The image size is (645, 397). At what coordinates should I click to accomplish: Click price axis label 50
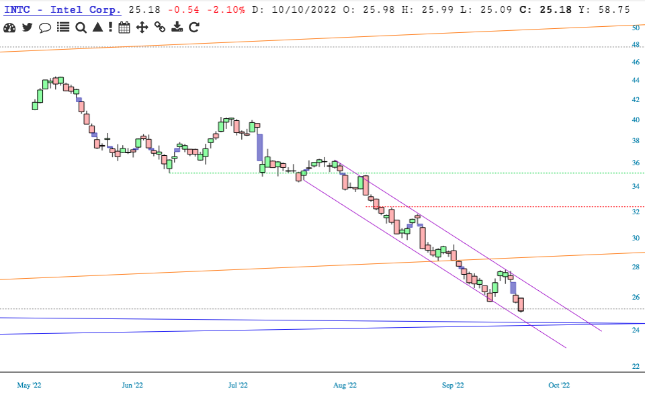click(636, 28)
